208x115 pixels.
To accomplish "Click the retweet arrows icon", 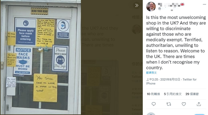I will click(168, 104).
